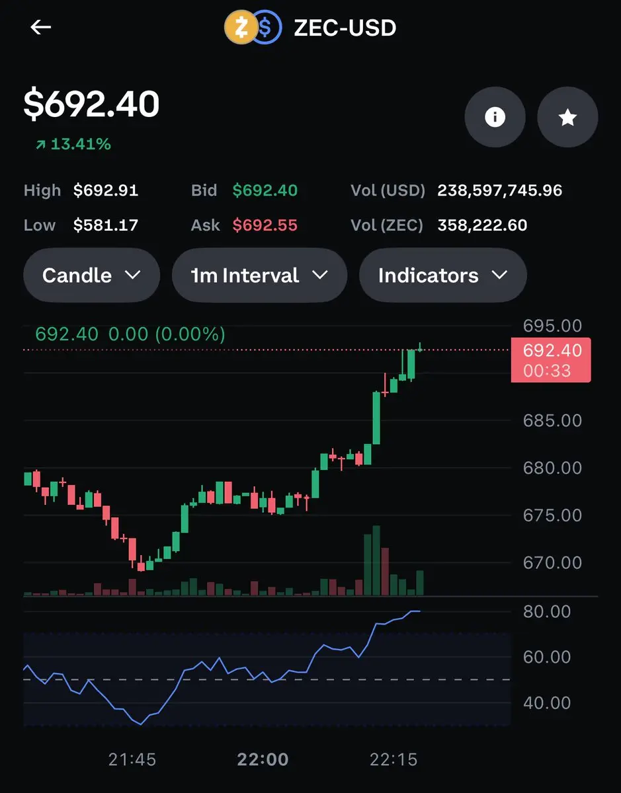Open the 1m Interval dropdown

259,275
